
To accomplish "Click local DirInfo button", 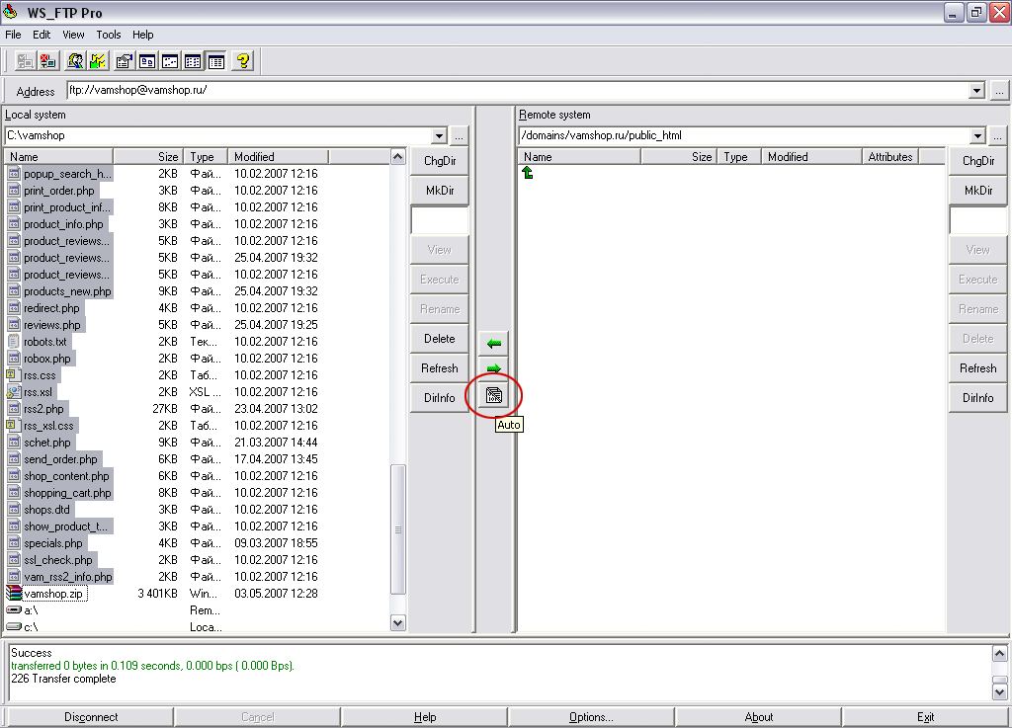I will pos(440,398).
